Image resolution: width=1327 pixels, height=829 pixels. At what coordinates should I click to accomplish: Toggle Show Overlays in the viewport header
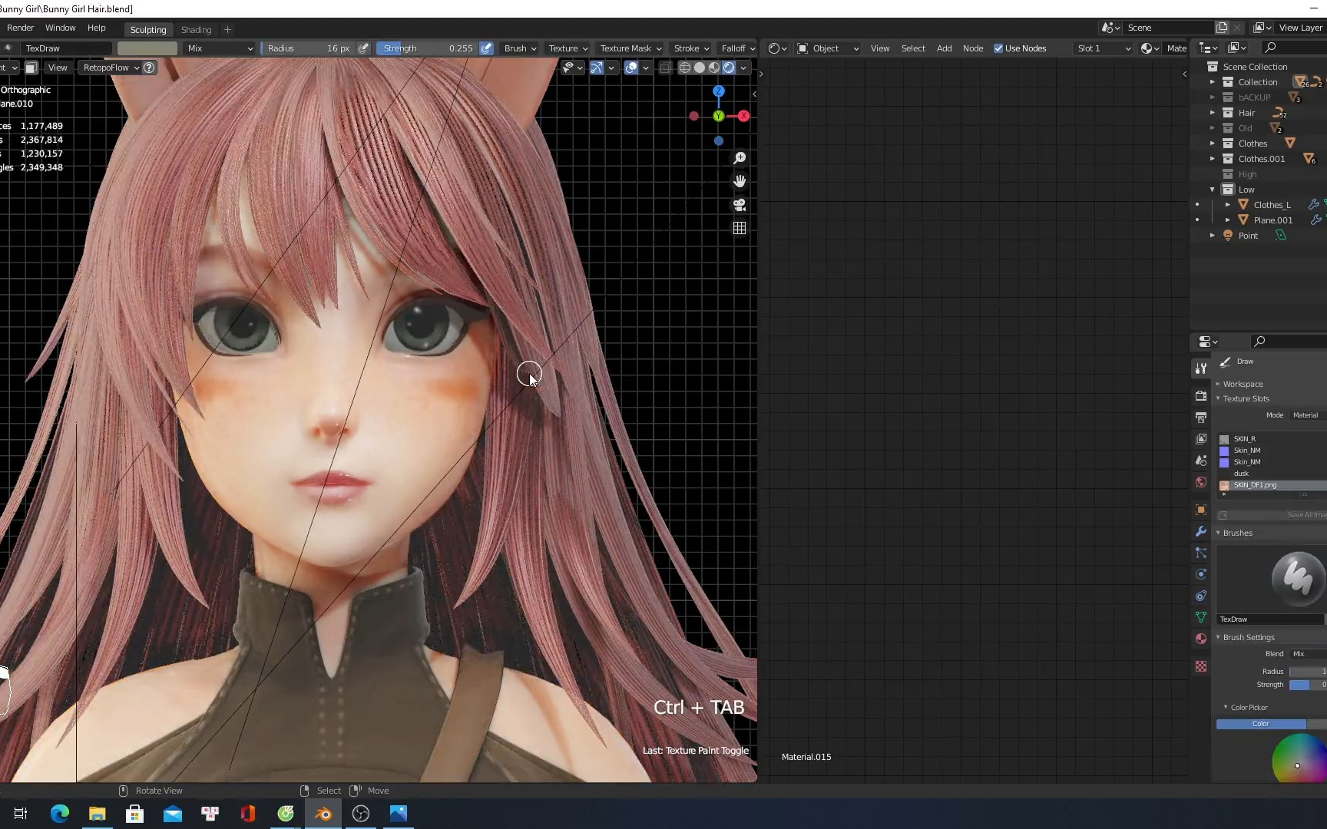click(630, 68)
